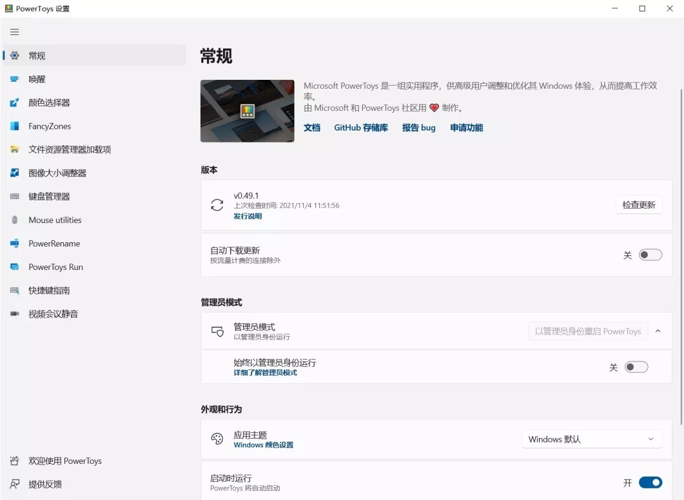This screenshot has width=684, height=500.
Task: Open the PowerToys Run settings page
Action: [x=56, y=267]
